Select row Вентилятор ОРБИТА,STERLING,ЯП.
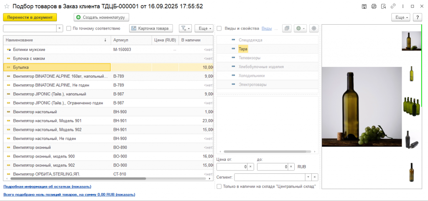Image resolution: width=428 pixels, height=201 pixels. click(x=108, y=174)
